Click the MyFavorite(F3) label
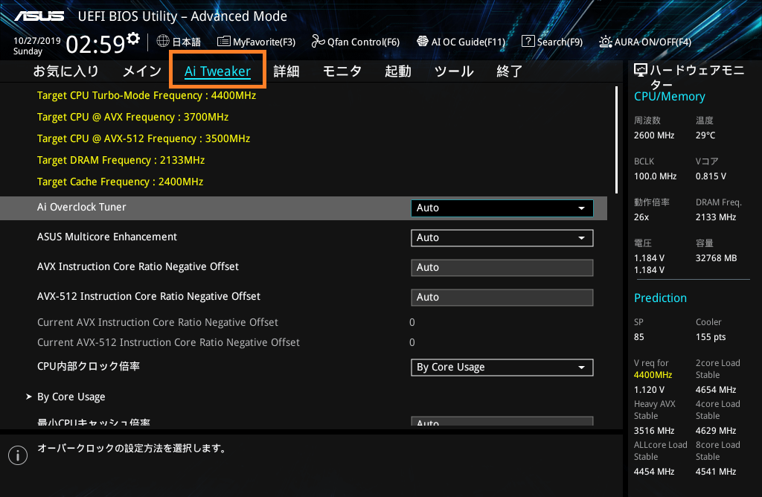This screenshot has height=497, width=762. [264, 42]
